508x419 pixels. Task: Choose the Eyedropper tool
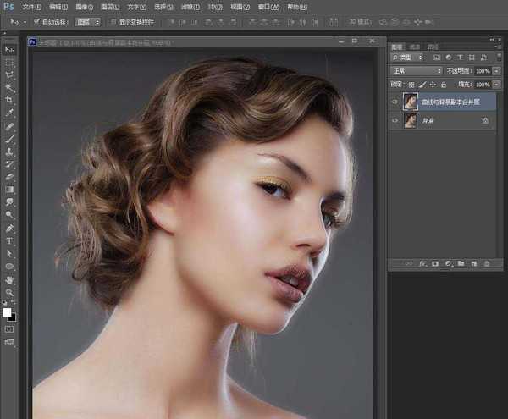pyautogui.click(x=10, y=113)
